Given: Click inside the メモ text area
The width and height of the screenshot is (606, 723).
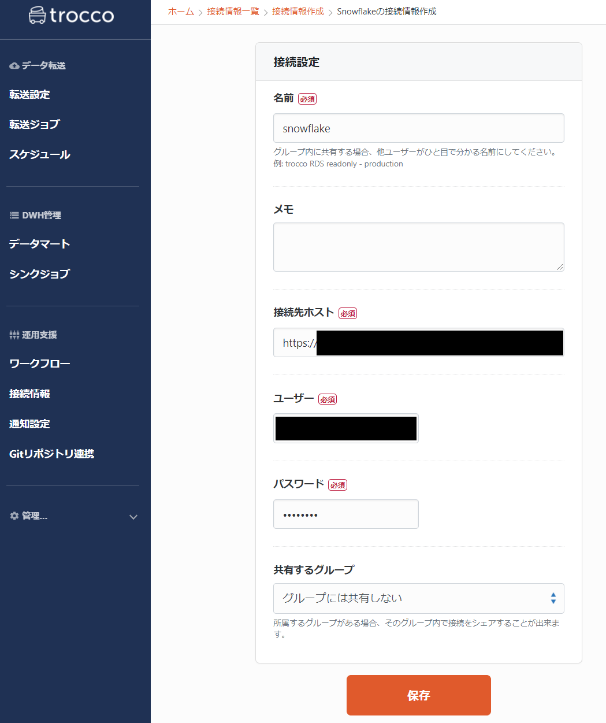Looking at the screenshot, I should click(418, 247).
